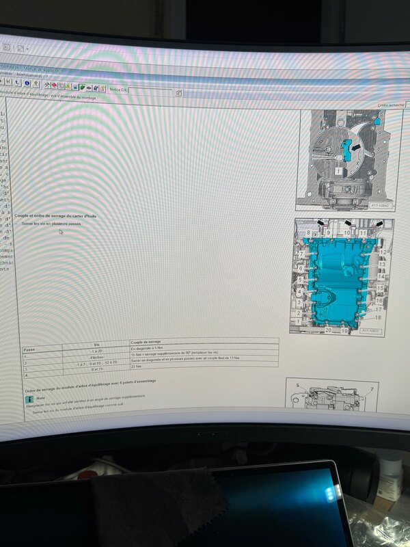Click the "H" navigation icon in toolbar

click(x=8, y=83)
